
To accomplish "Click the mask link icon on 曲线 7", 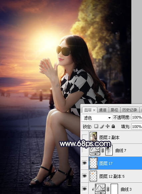I will click(103, 150).
